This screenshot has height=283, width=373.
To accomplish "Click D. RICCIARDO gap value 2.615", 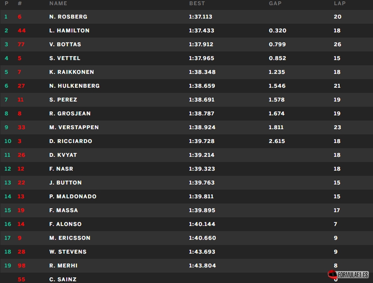I will point(277,141).
